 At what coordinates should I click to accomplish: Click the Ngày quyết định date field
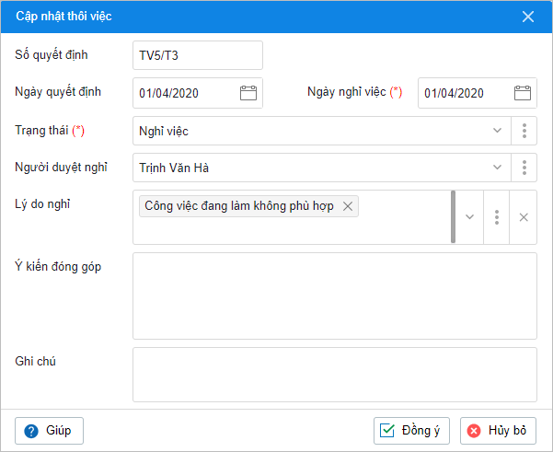(186, 93)
